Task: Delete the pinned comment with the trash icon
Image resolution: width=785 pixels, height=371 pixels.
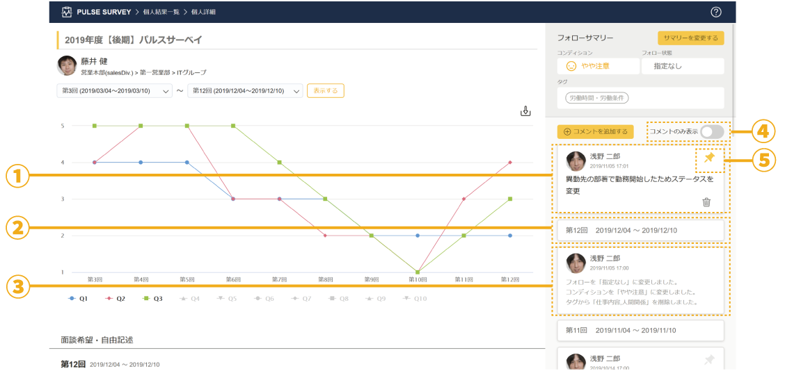Action: pyautogui.click(x=706, y=202)
